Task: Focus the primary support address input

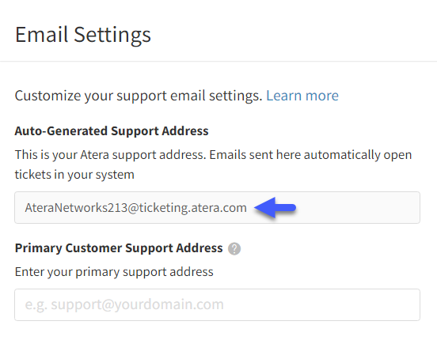Action: 218,304
